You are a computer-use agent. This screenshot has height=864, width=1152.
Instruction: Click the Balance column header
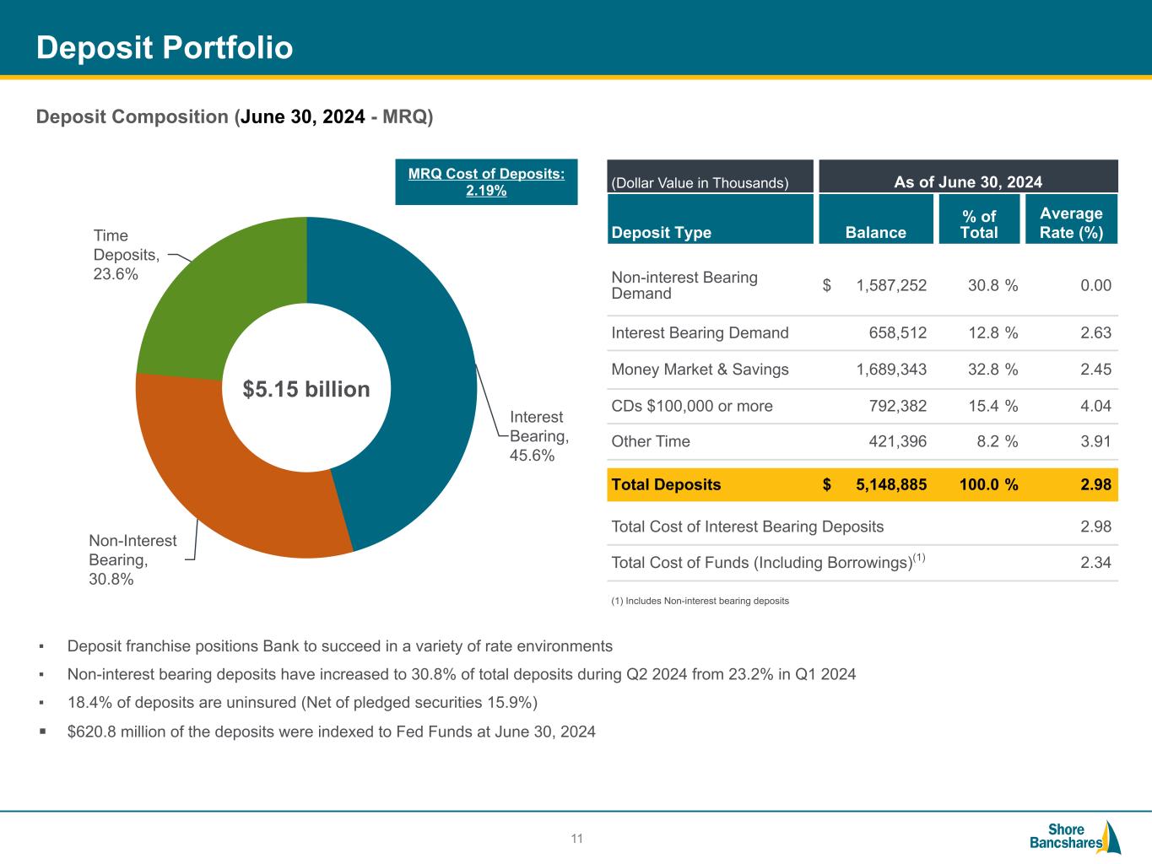(x=875, y=232)
